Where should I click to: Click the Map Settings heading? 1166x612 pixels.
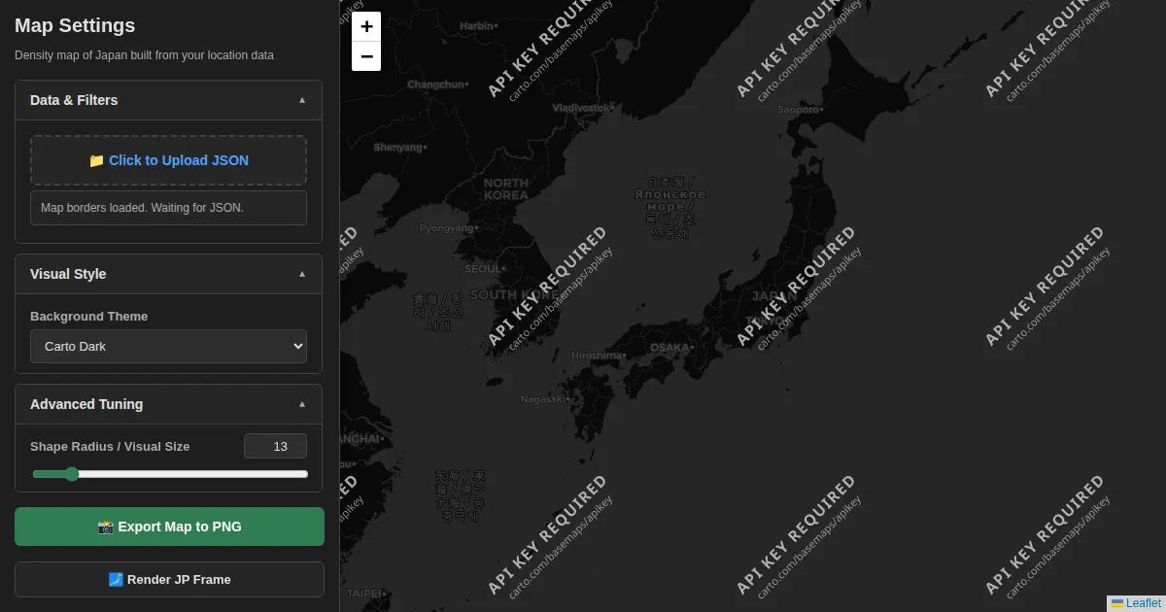pyautogui.click(x=75, y=25)
